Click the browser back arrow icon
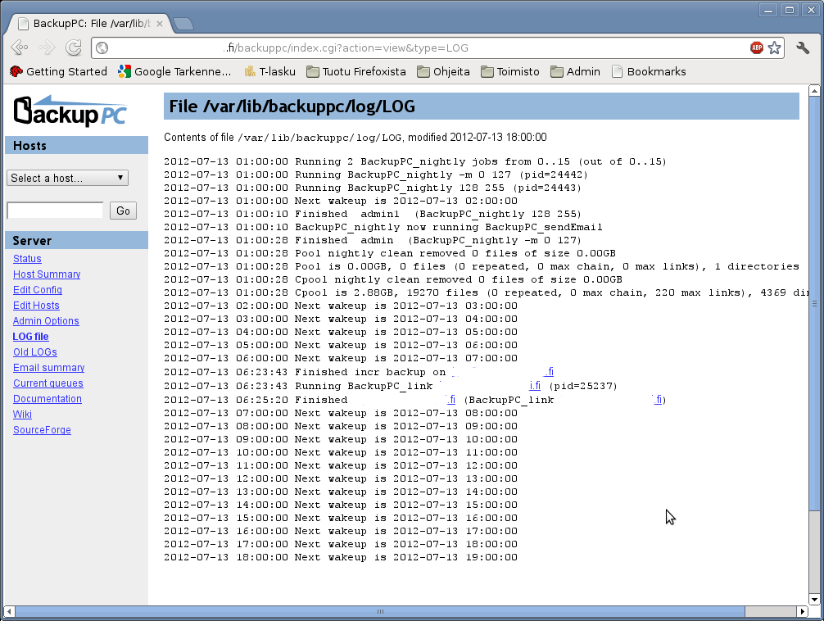Screen dimensions: 824x621 tap(20, 48)
